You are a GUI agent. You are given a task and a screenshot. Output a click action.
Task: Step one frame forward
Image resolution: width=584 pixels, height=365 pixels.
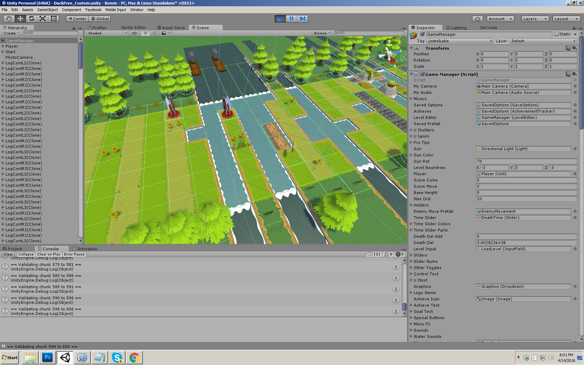(302, 19)
